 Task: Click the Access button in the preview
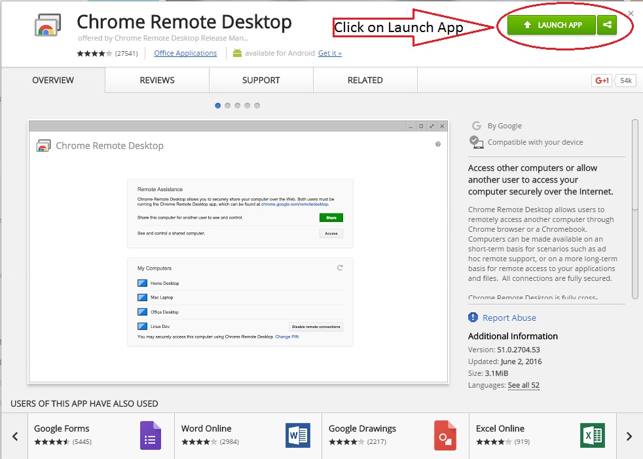click(x=331, y=233)
